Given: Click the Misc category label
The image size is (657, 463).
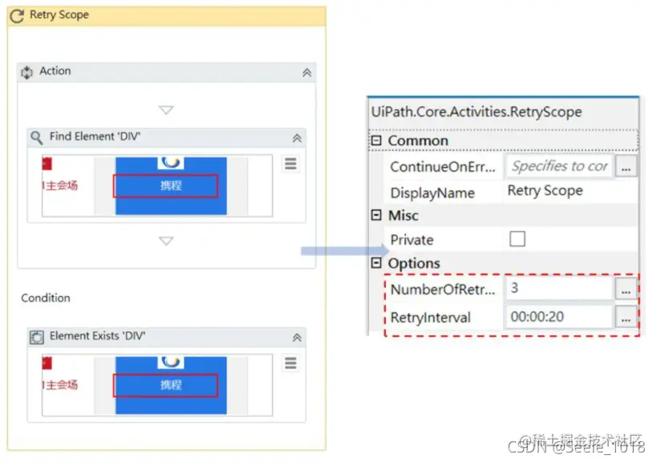Looking at the screenshot, I should tap(403, 215).
